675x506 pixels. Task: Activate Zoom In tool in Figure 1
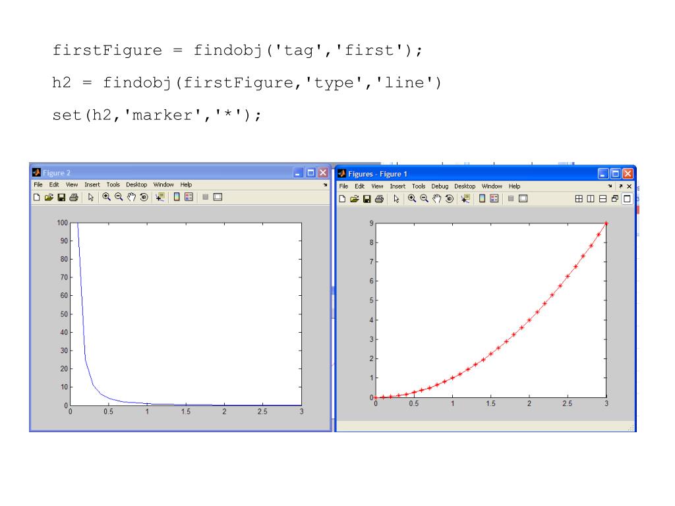point(412,199)
